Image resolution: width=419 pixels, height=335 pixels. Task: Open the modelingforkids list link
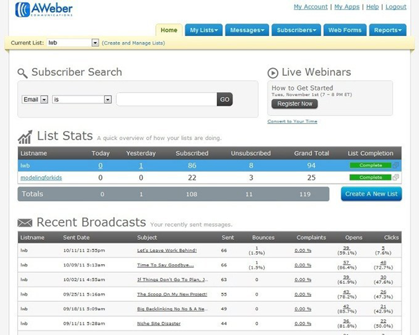[41, 178]
